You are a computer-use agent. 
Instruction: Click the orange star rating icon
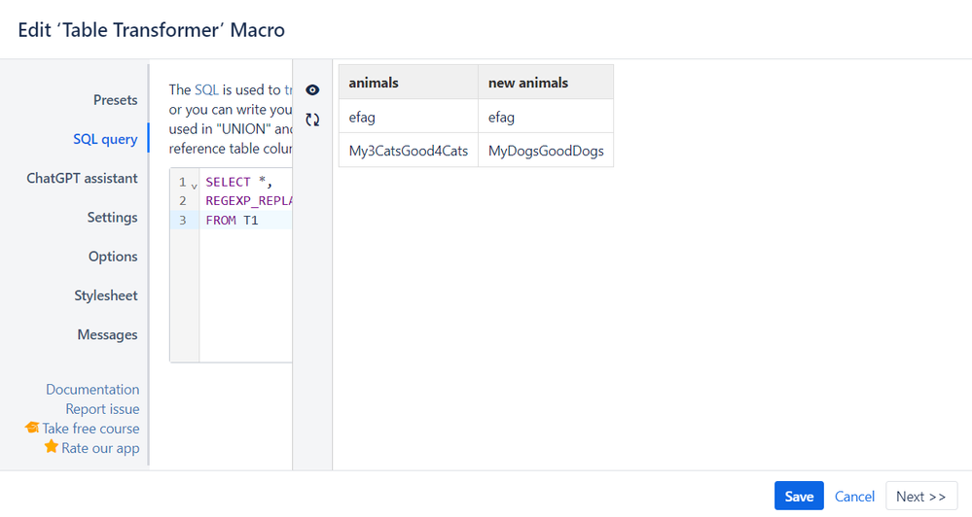click(52, 446)
